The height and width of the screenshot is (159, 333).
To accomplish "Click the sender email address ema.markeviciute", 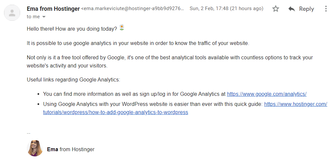I will 133,9.
